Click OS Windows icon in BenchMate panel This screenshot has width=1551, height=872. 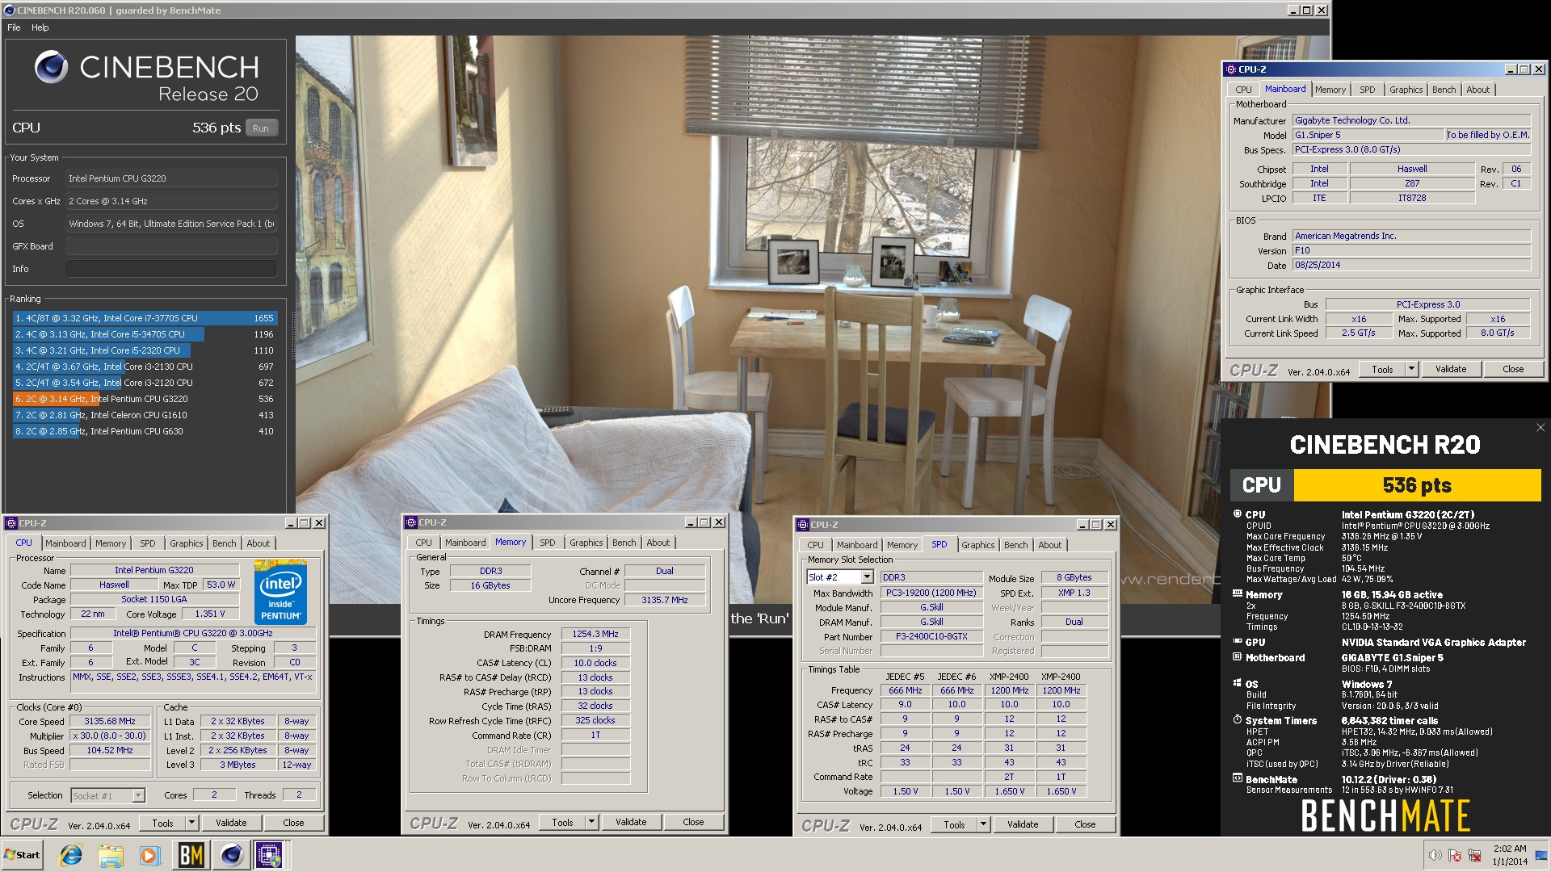[1237, 683]
